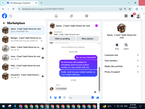Expand Media, files and links section
Image resolution: width=145 pixels, height=109 pixels.
(x=122, y=66)
